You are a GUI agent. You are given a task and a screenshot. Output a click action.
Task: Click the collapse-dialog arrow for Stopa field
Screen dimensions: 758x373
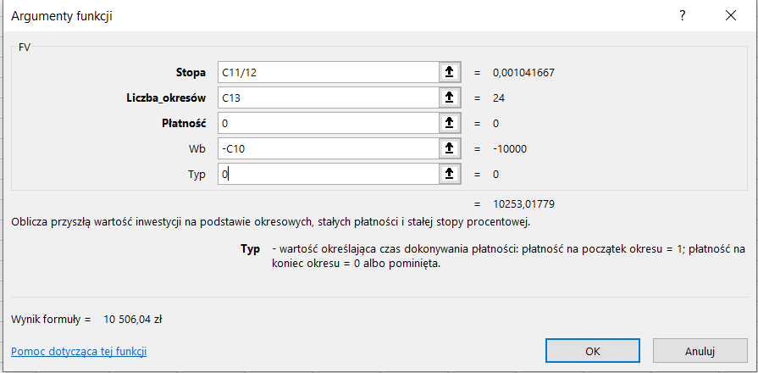pos(450,73)
